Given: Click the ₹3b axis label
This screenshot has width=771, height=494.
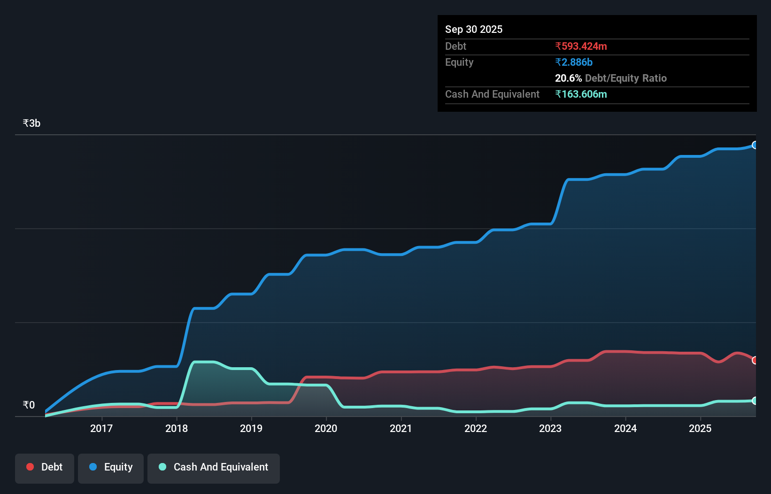Looking at the screenshot, I should point(31,123).
